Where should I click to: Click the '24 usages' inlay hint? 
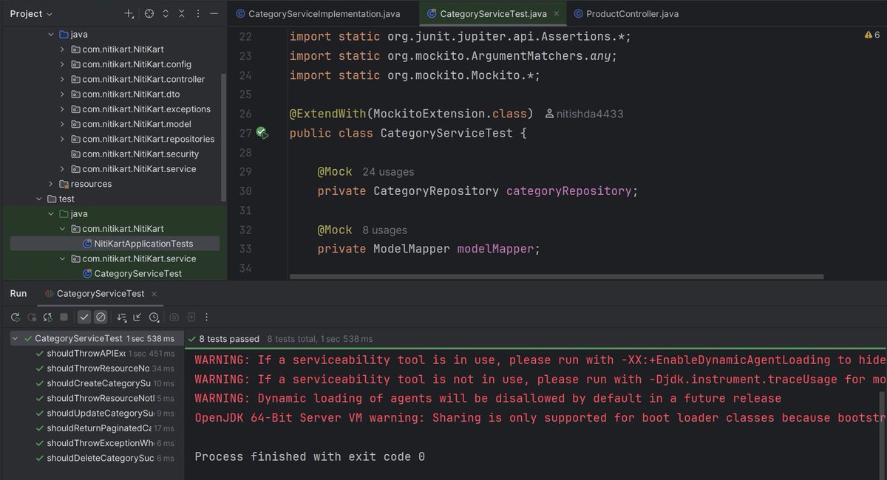point(388,172)
